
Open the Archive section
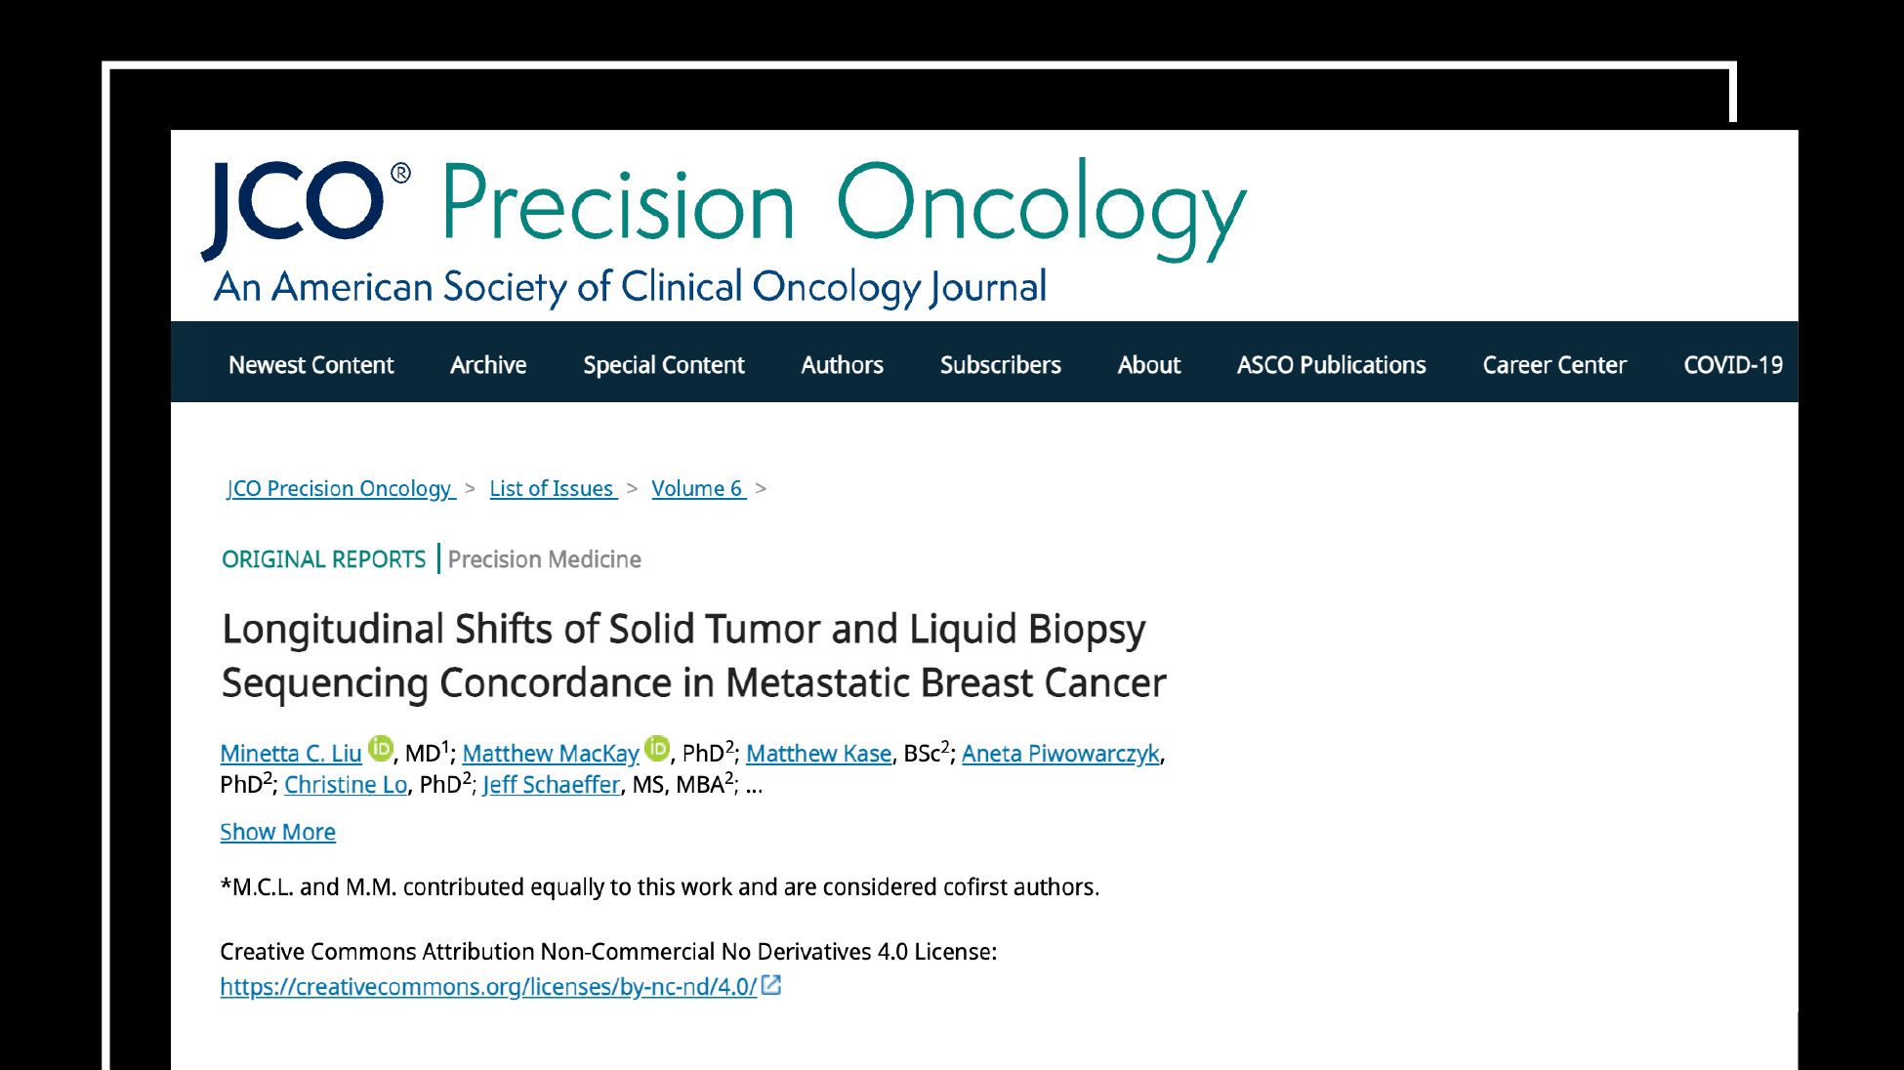click(x=488, y=364)
